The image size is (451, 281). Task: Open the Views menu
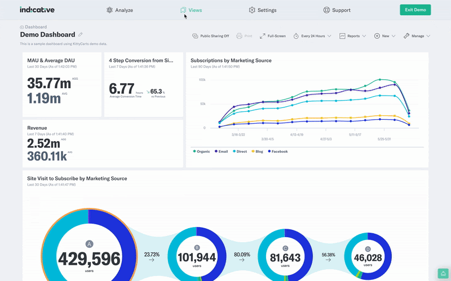[191, 10]
